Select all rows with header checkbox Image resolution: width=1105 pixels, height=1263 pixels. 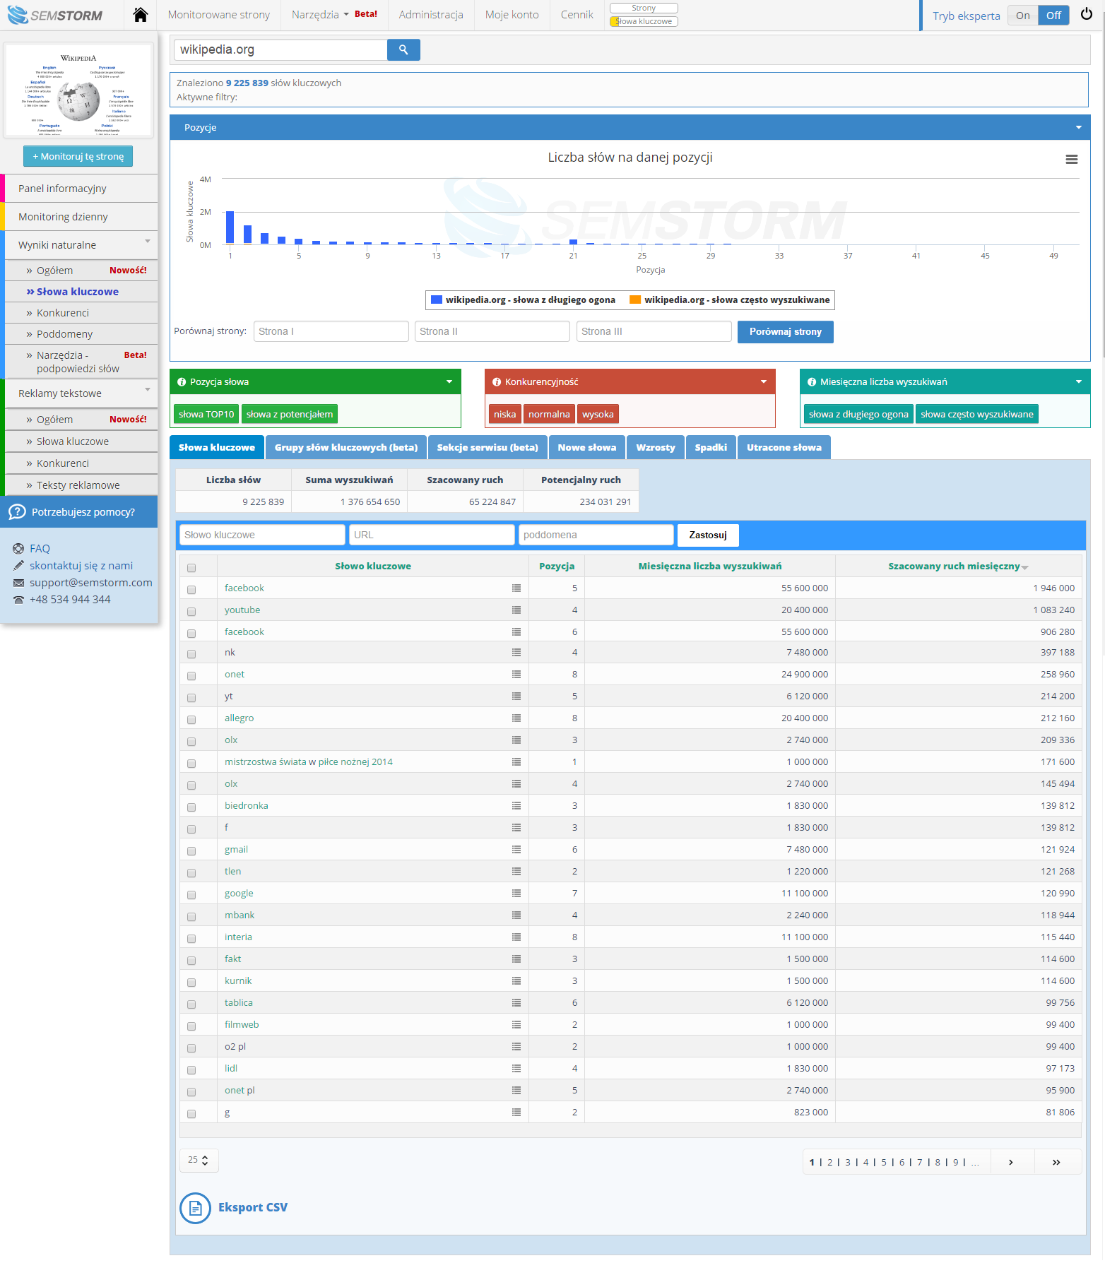coord(191,568)
